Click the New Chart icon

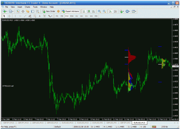point(5,11)
